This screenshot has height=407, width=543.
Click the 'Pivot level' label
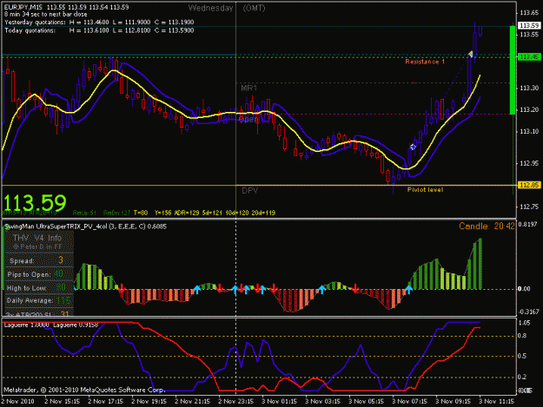425,189
